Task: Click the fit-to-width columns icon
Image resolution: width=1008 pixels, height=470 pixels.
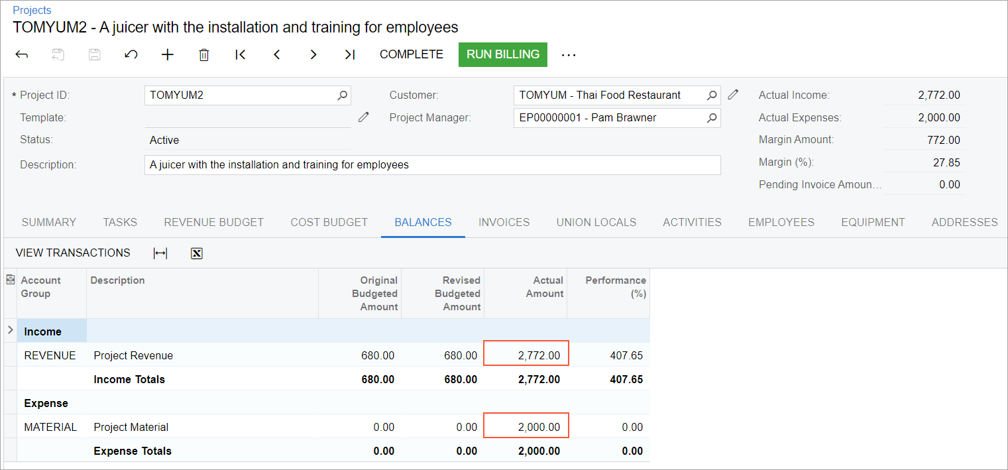Action: point(160,253)
